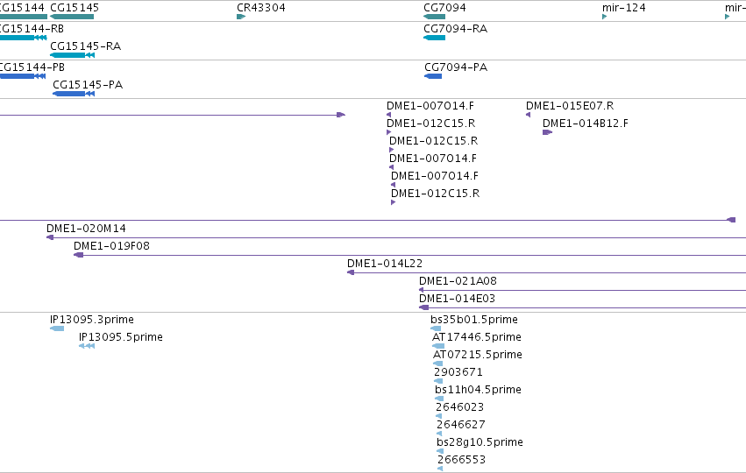The height and width of the screenshot is (473, 746).
Task: Select the DME1-015E07.R arrow marker
Action: click(528, 115)
